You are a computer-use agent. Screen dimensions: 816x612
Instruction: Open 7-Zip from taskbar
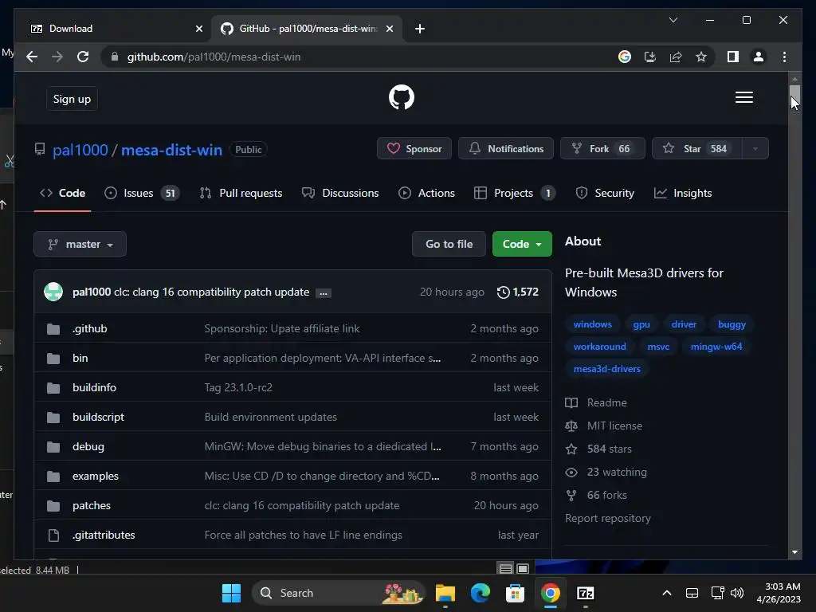pos(586,593)
